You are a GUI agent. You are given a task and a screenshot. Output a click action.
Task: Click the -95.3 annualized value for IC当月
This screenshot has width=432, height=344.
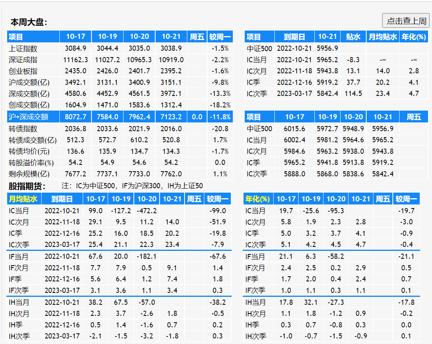point(336,210)
